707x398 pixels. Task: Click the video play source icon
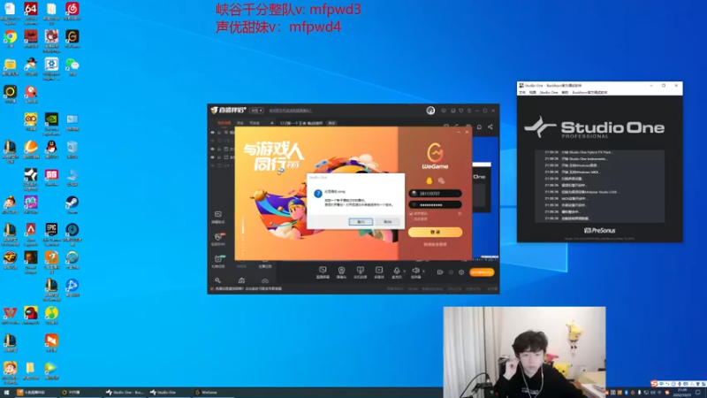(x=379, y=271)
